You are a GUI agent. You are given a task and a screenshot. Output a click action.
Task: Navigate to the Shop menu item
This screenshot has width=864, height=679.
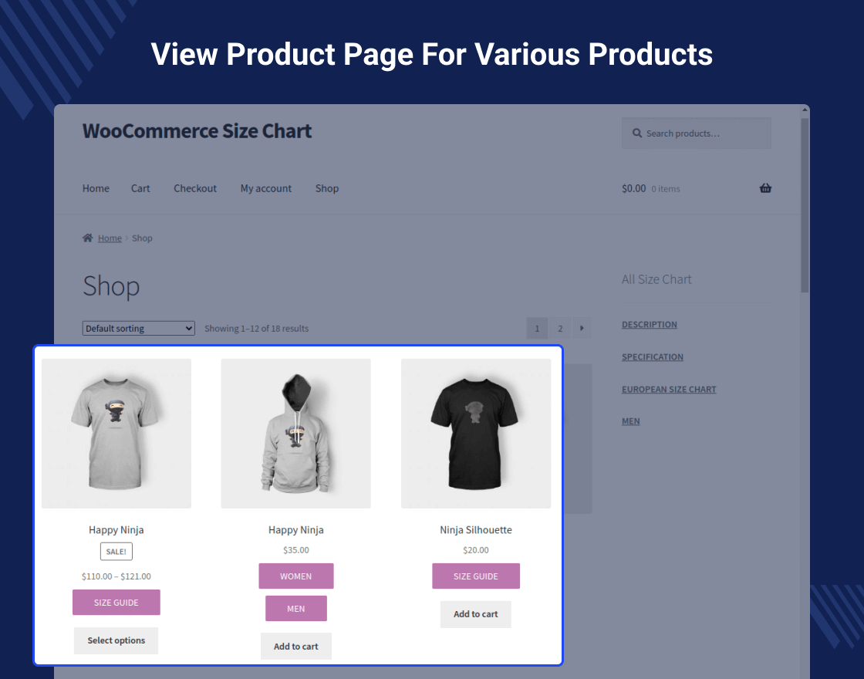pos(326,188)
